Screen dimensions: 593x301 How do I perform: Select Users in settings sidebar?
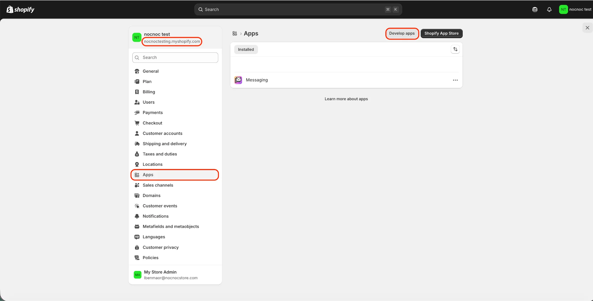click(x=175, y=102)
